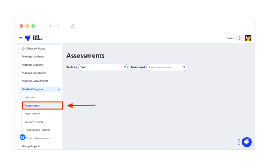
Task: Open the notifications bell
Action: coord(240,38)
